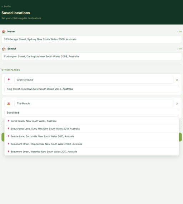The width and height of the screenshot is (183, 204).
Task: Click the pin icon beside Beaumont Street, Chippendale
Action: click(x=8, y=144)
